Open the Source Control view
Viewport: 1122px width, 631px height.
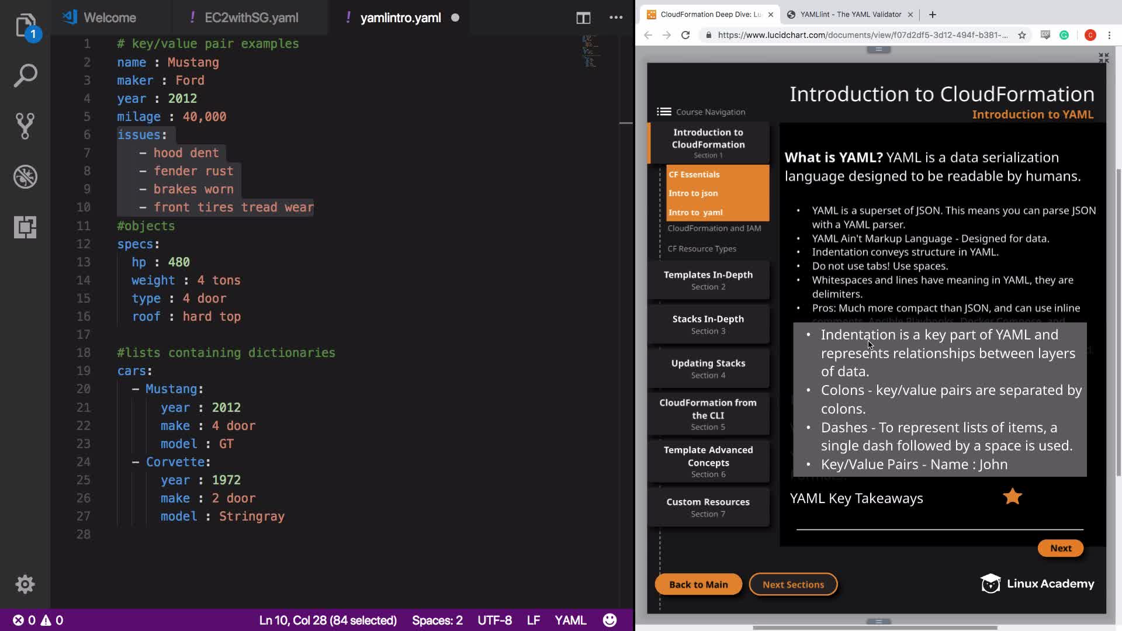pos(25,126)
